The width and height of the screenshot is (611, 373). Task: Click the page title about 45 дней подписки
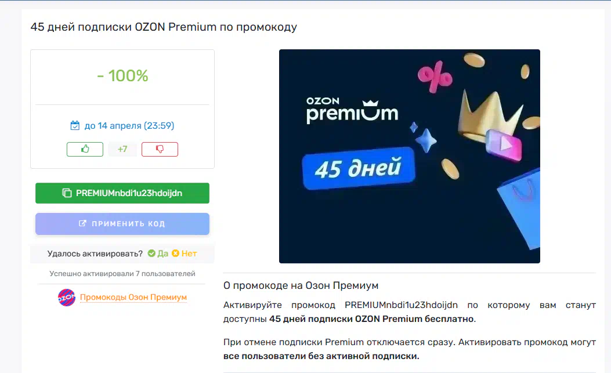tap(164, 27)
